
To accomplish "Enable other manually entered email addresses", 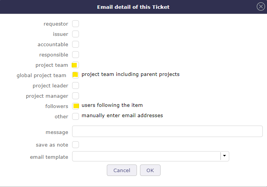I will tap(76, 116).
